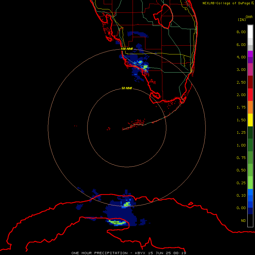Screen dimensions: 255x255
Task: Click the 'ONE HOUR PRECIPITATION' caption text
Action: [x=99, y=253]
